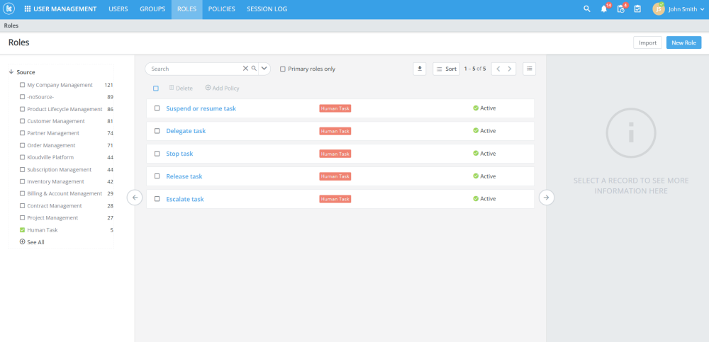Expand See All sources

point(32,242)
